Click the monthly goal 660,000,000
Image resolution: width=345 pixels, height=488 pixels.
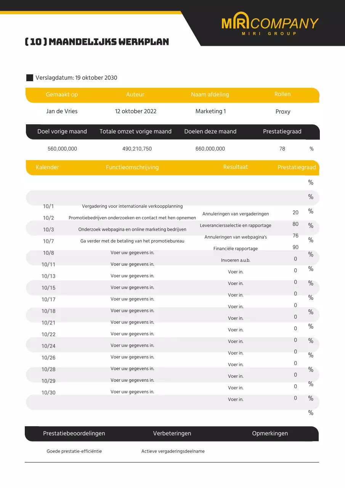coord(210,149)
